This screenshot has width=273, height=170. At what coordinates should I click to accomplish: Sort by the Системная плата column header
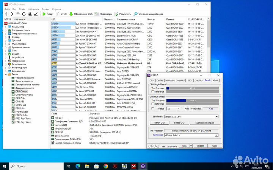(131, 19)
